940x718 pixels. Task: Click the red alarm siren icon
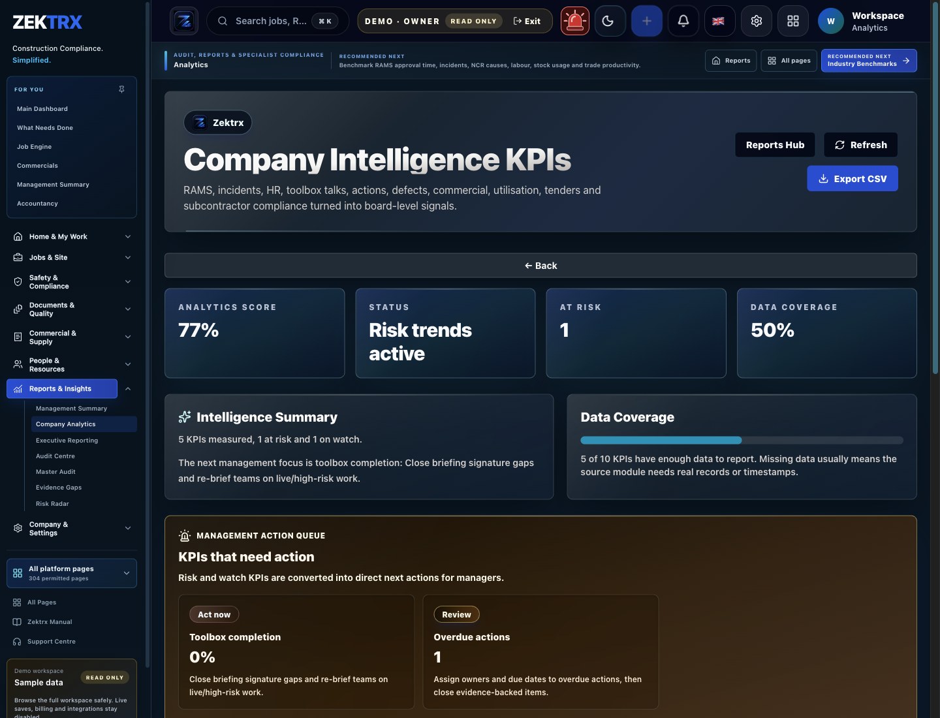click(x=575, y=21)
